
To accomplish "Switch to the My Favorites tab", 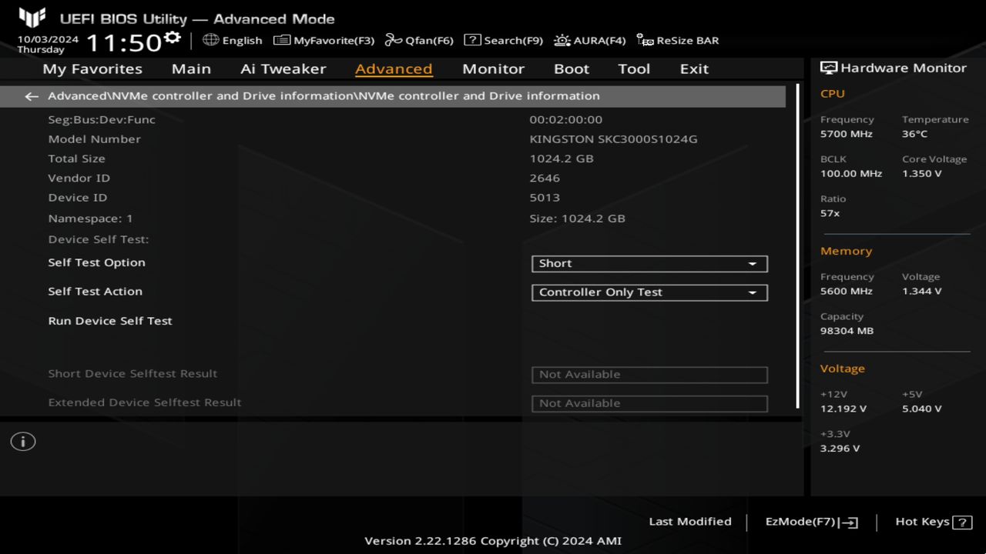I will 92,68.
